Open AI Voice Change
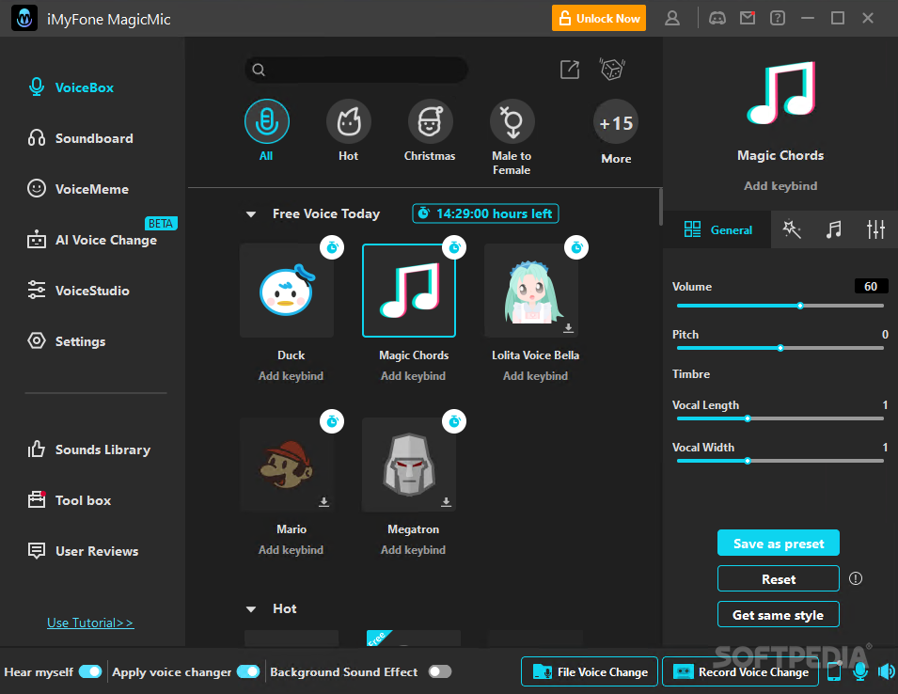898x694 pixels. 92,240
